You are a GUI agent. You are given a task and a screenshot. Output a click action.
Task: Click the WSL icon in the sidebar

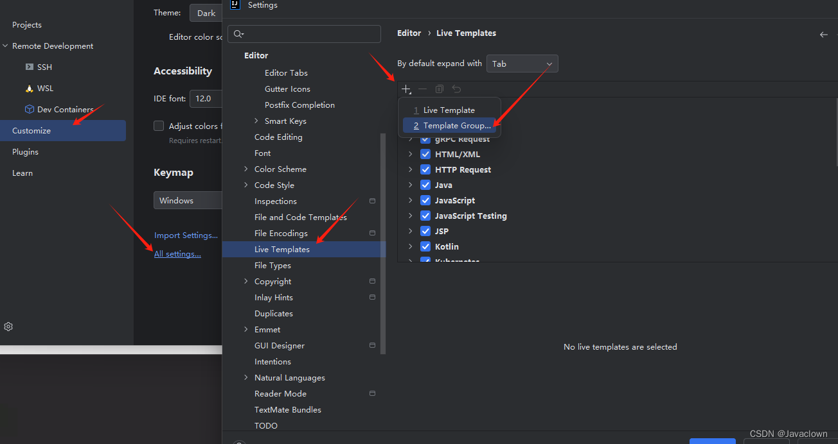tap(30, 88)
